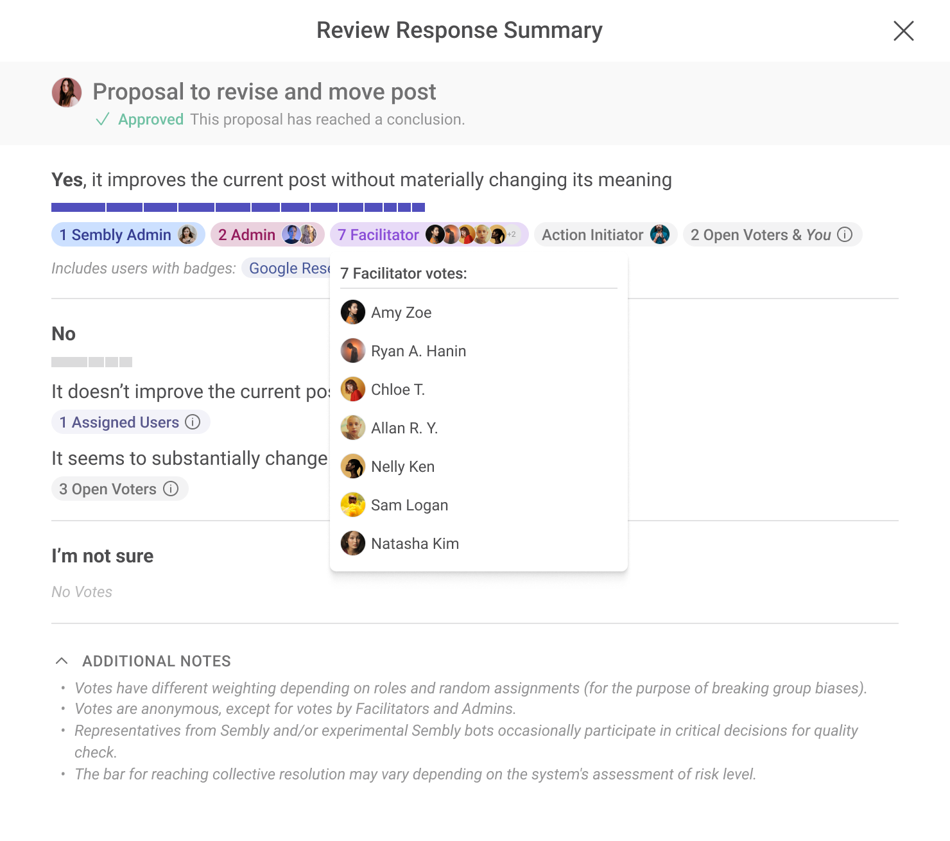Click info icon beside 1 Assigned Users
Image resolution: width=950 pixels, height=841 pixels.
tap(193, 422)
